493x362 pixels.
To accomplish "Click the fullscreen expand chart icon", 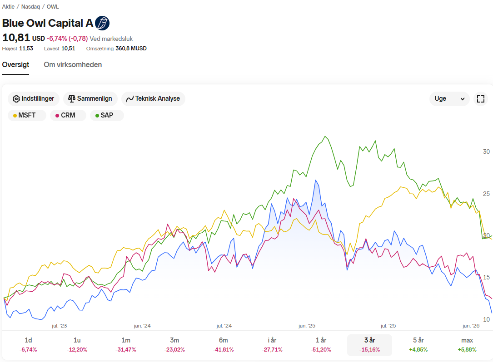I will click(x=480, y=99).
